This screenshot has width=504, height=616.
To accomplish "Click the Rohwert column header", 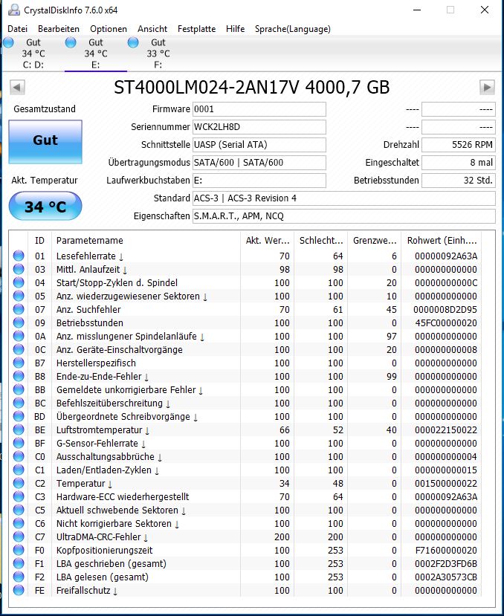I will point(442,241).
